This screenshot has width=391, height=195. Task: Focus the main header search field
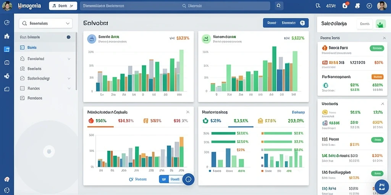(175, 6)
